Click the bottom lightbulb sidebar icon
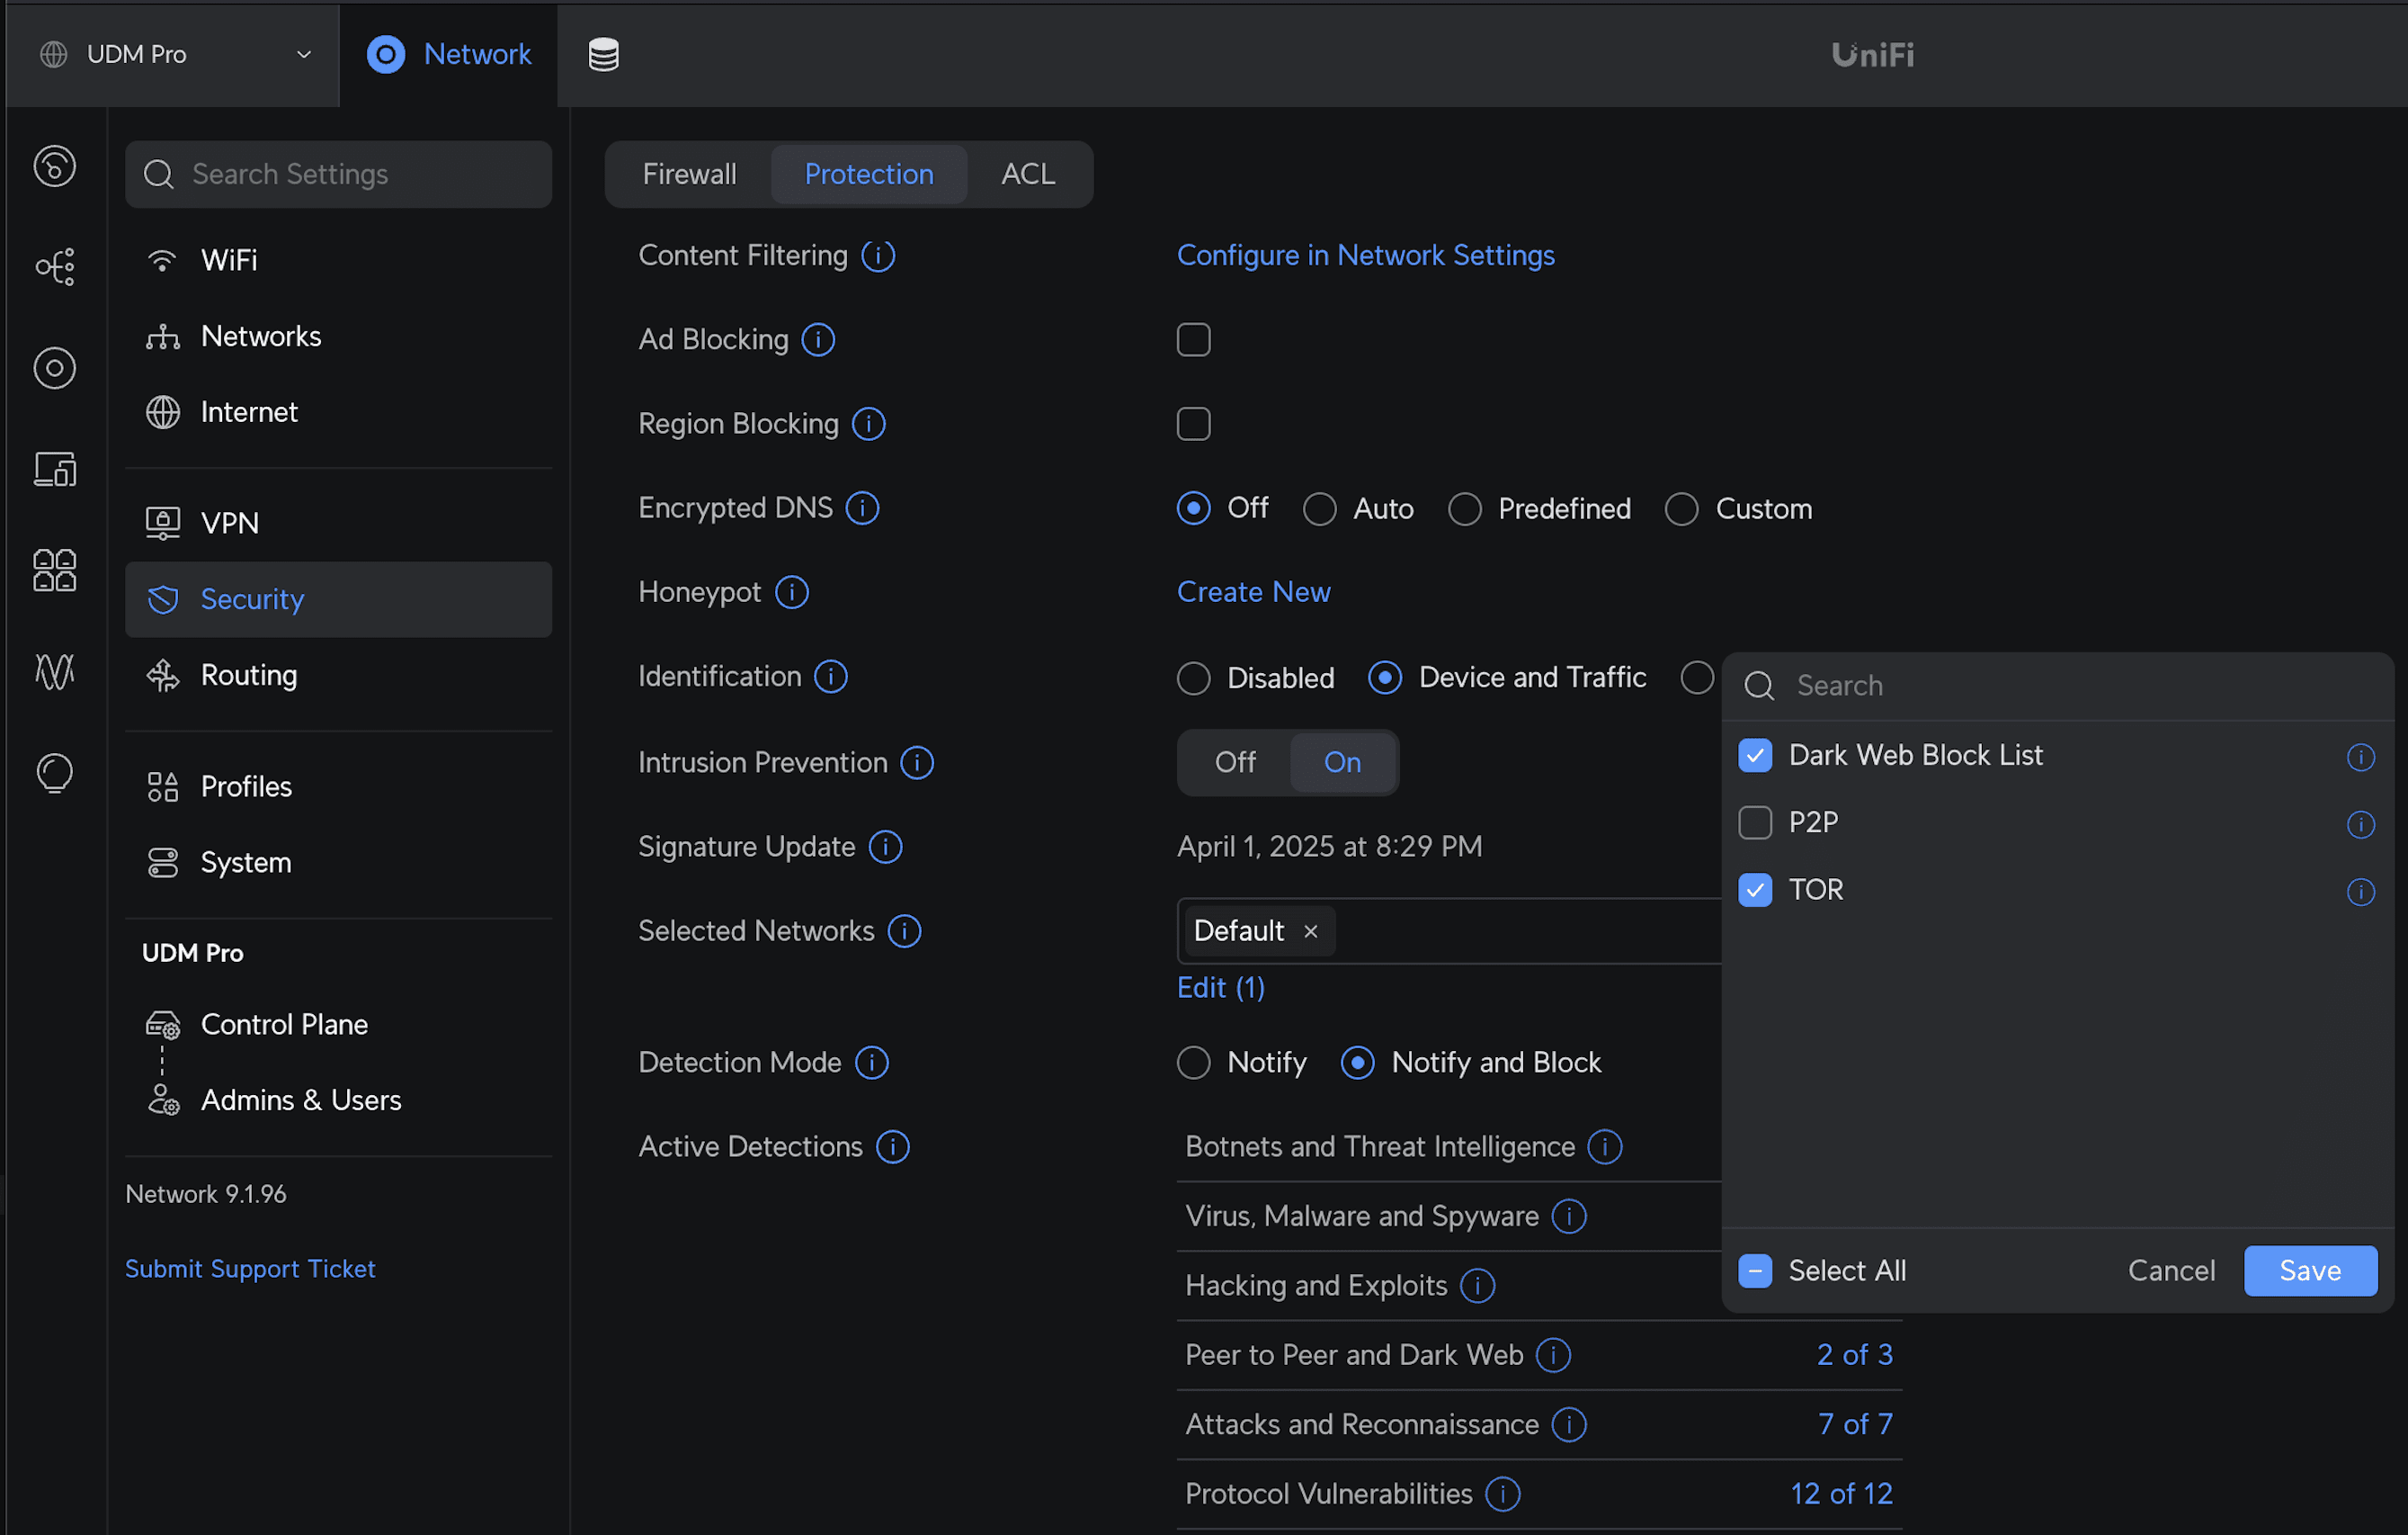This screenshot has width=2408, height=1535. pos(55,773)
